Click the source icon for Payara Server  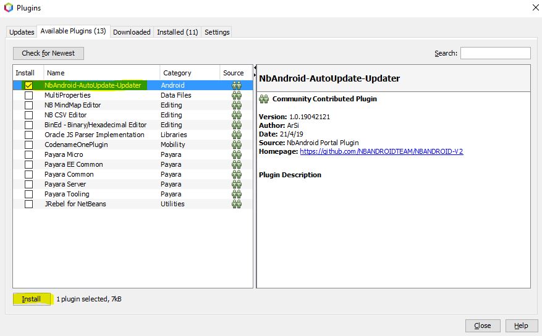point(237,185)
